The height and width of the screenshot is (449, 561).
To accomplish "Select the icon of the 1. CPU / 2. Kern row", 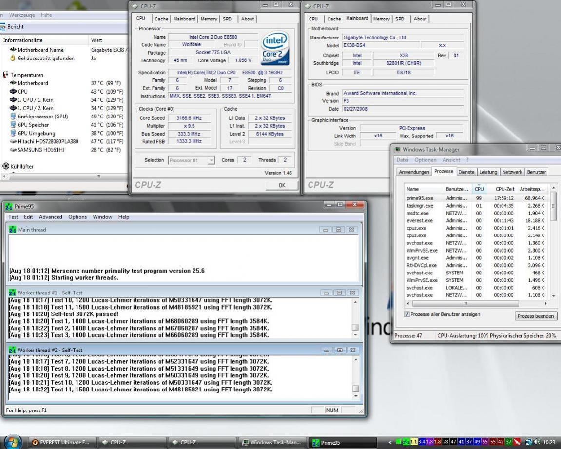I will (13, 108).
